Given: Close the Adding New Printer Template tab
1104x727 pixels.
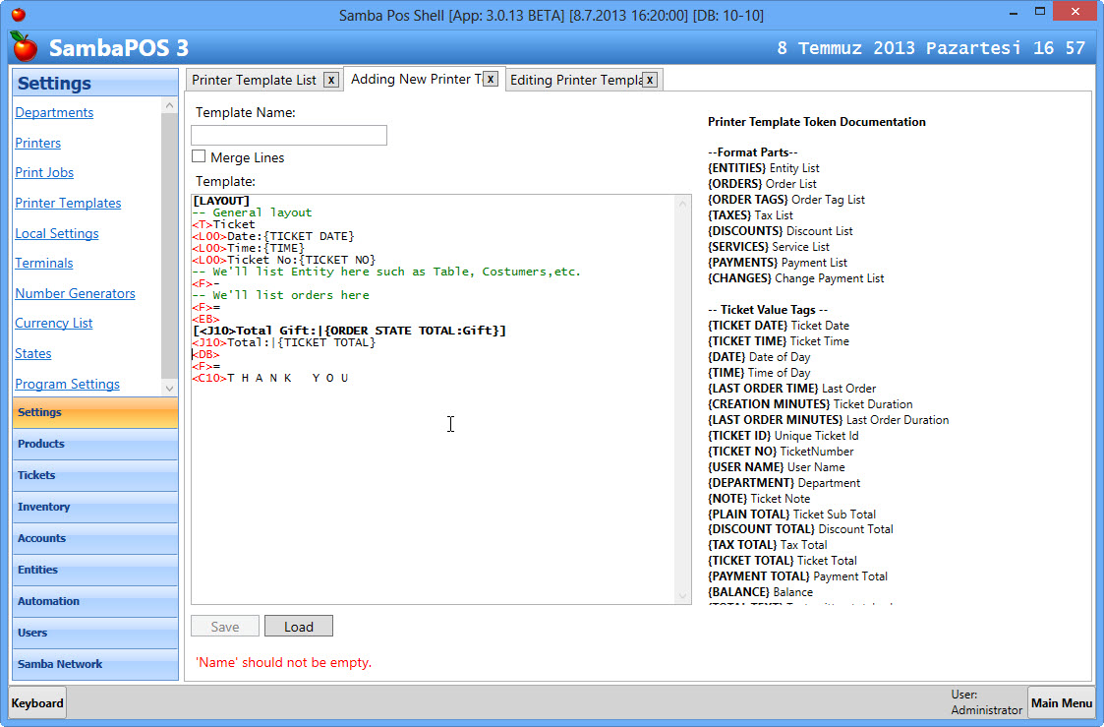Looking at the screenshot, I should [x=491, y=79].
